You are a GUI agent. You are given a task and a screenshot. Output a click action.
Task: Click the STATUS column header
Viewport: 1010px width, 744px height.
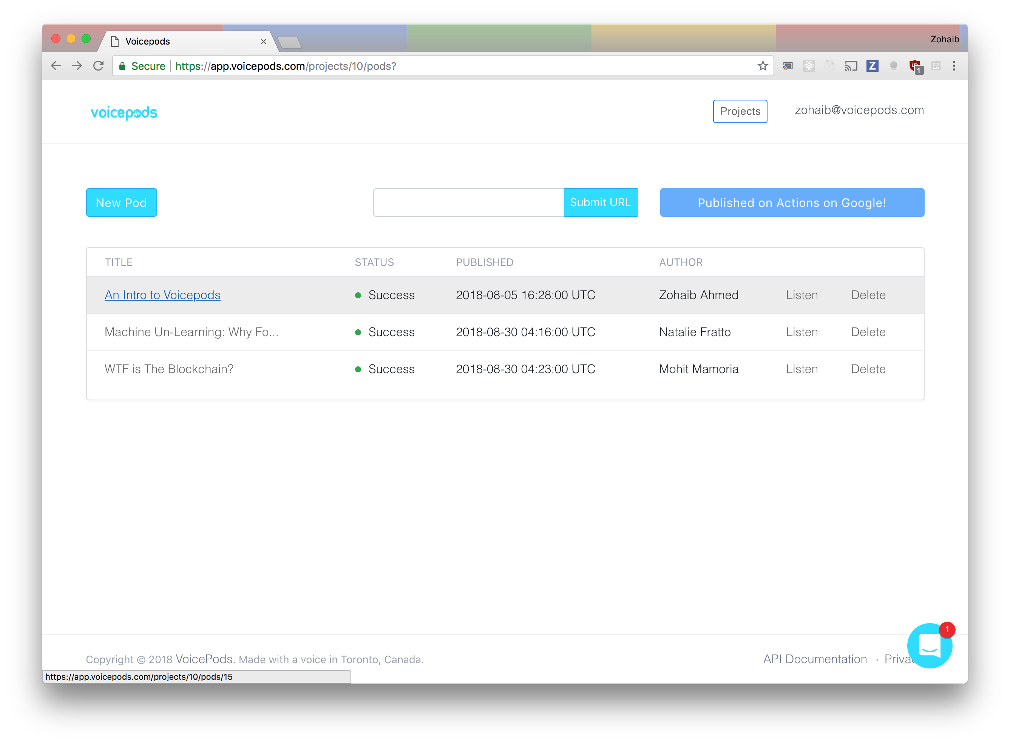tap(374, 262)
